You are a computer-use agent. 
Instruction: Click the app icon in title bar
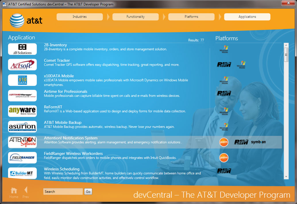[x=4, y=4]
